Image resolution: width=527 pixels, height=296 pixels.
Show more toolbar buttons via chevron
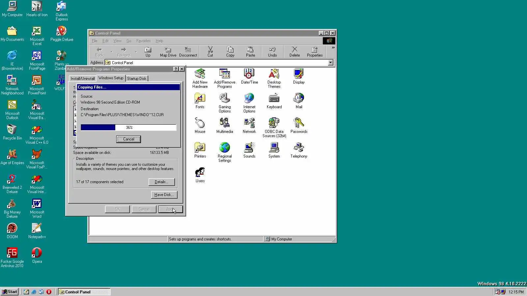click(x=333, y=48)
